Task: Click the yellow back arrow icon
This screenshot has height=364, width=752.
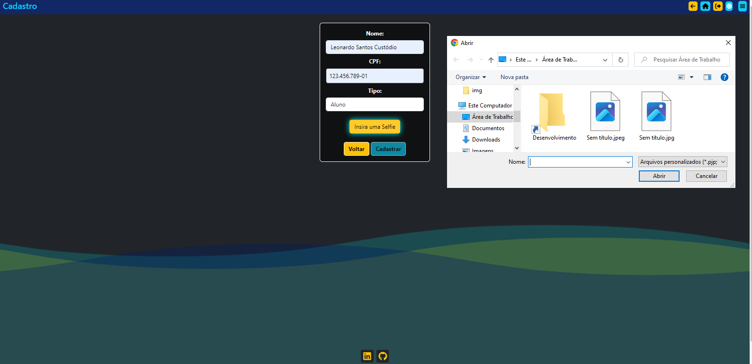Action: (x=693, y=6)
